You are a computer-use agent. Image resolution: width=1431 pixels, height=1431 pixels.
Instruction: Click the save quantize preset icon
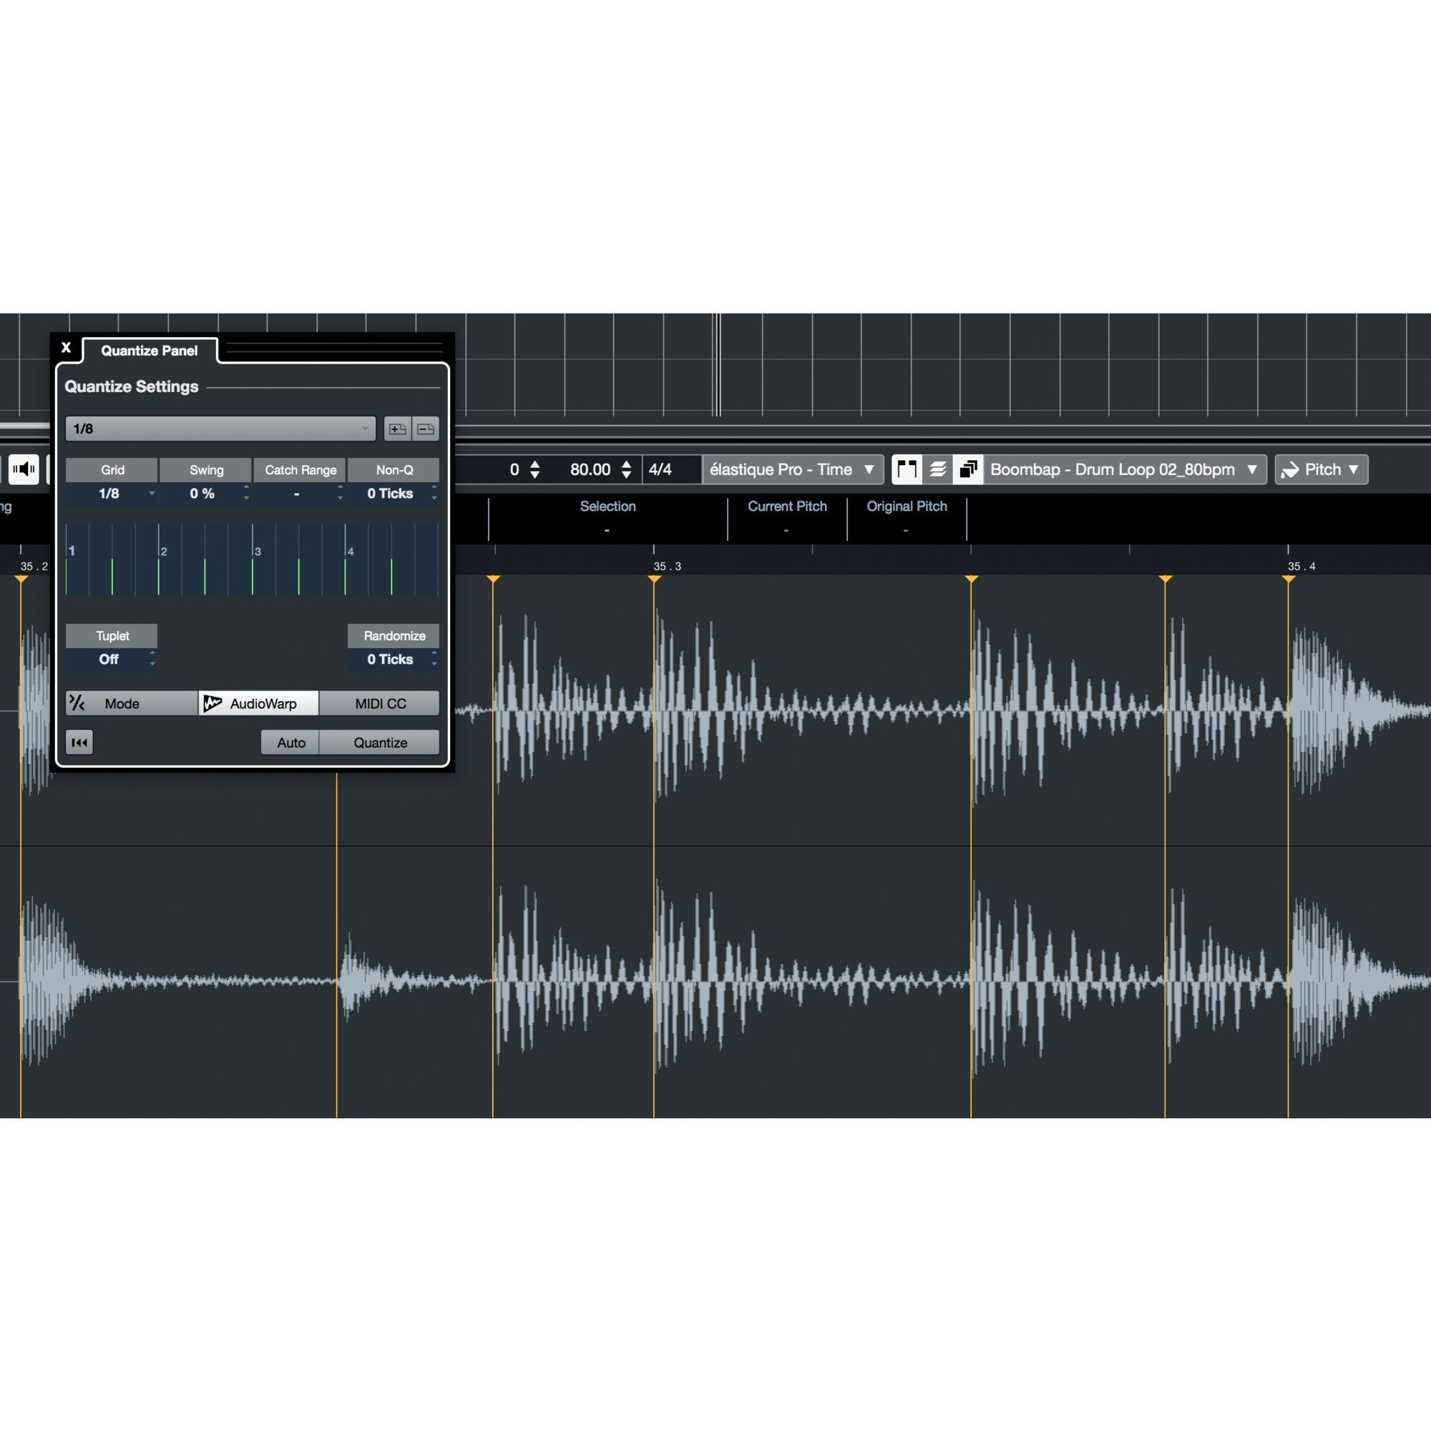397,429
